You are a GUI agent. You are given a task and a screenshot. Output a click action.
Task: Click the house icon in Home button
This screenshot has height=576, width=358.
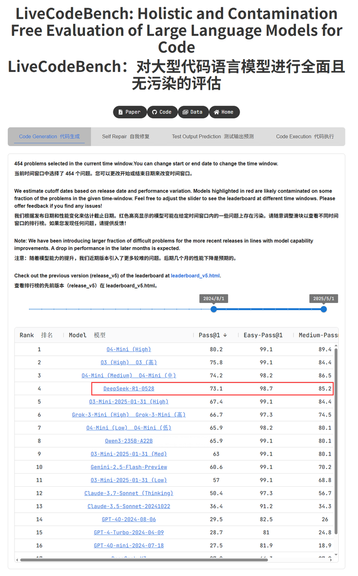point(216,112)
